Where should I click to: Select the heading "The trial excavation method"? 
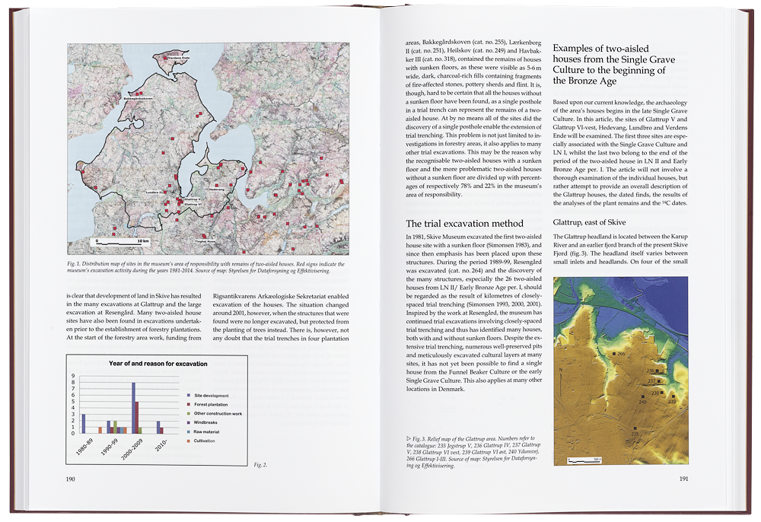tap(464, 224)
